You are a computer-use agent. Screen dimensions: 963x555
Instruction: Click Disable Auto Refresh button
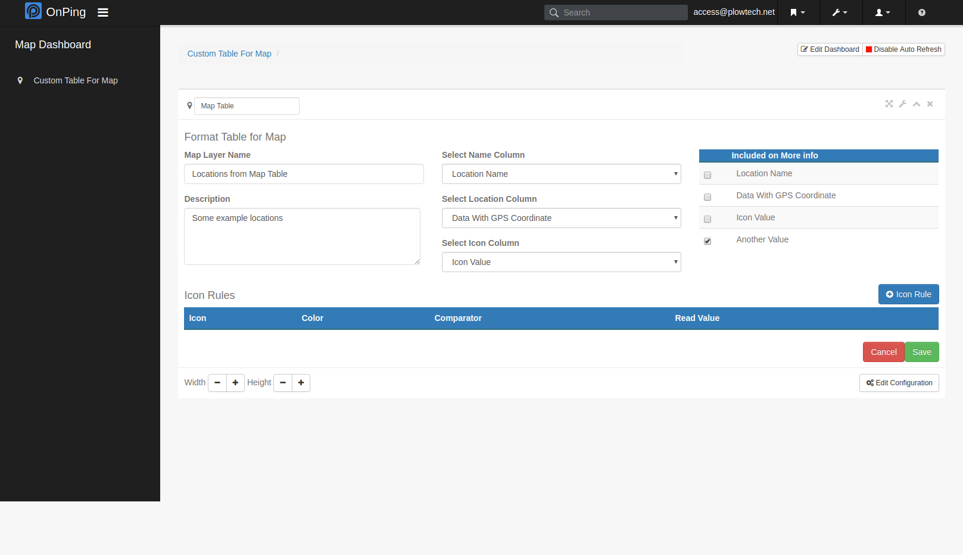click(903, 49)
